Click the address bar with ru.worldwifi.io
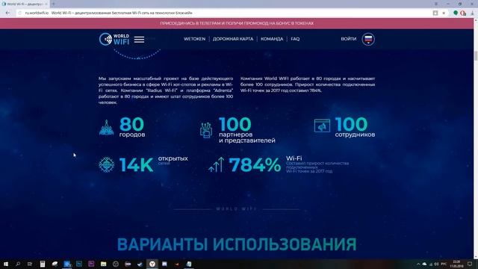Viewport: 478px width, 269px height. click(x=226, y=13)
